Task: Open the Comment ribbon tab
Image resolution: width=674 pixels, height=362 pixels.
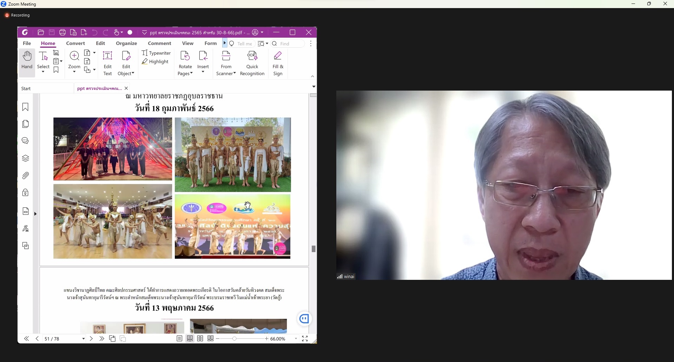Action: click(160, 44)
